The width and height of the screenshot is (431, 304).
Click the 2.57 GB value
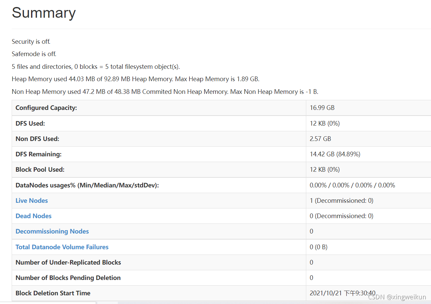point(320,139)
